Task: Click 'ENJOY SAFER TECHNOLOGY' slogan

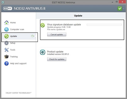Action: tap(19, 93)
